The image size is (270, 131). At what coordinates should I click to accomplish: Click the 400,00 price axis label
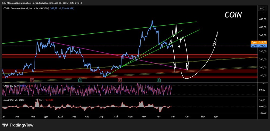(263, 27)
